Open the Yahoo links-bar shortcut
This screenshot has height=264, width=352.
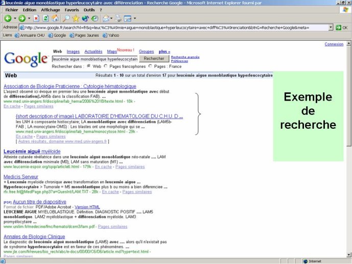click(111, 35)
